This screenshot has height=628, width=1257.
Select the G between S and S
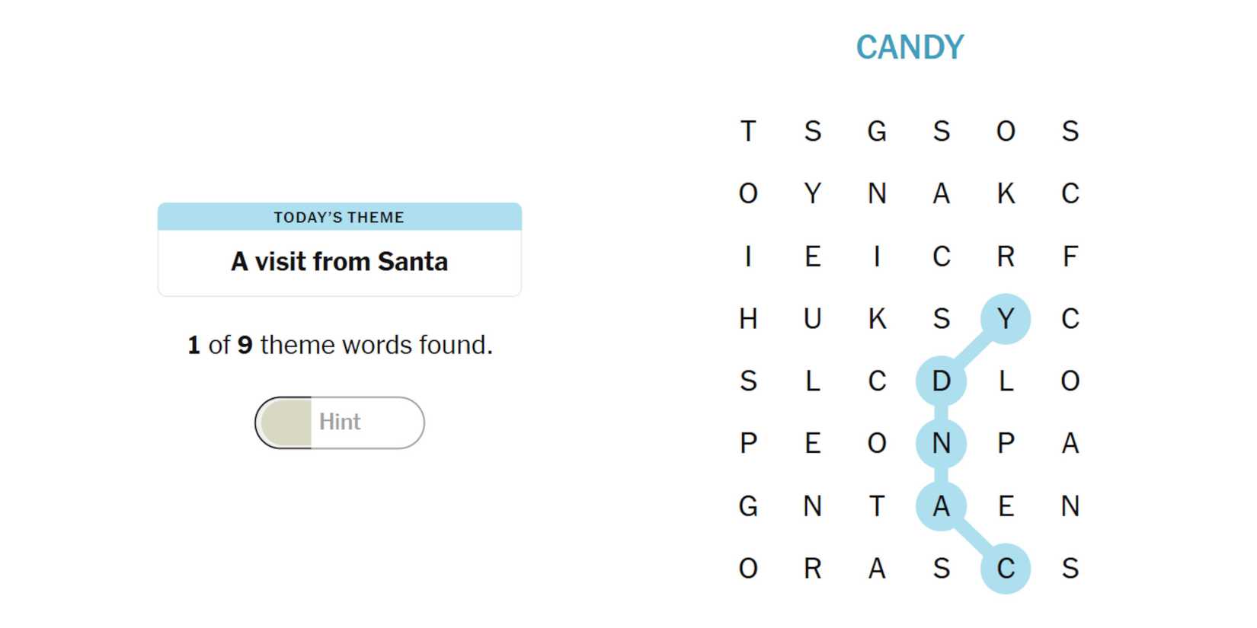pos(877,131)
